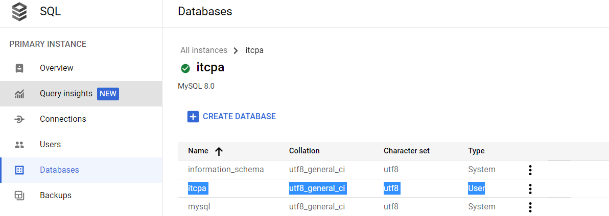
Task: Click the plus icon beside Create Database
Action: click(x=193, y=117)
